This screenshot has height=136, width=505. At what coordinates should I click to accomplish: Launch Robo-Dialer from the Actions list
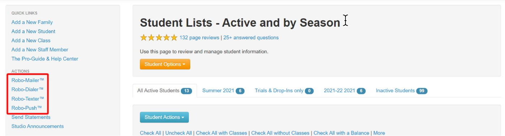(27, 89)
